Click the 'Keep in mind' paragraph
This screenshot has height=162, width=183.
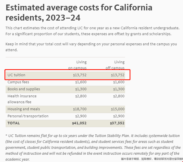pyautogui.click(x=91, y=47)
